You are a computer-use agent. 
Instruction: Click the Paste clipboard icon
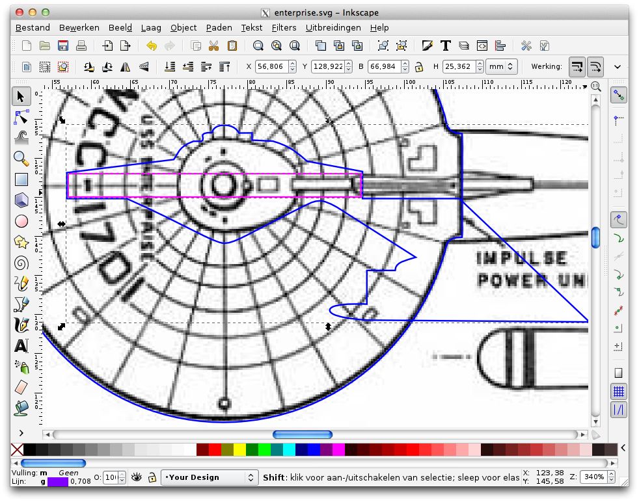pos(232,46)
